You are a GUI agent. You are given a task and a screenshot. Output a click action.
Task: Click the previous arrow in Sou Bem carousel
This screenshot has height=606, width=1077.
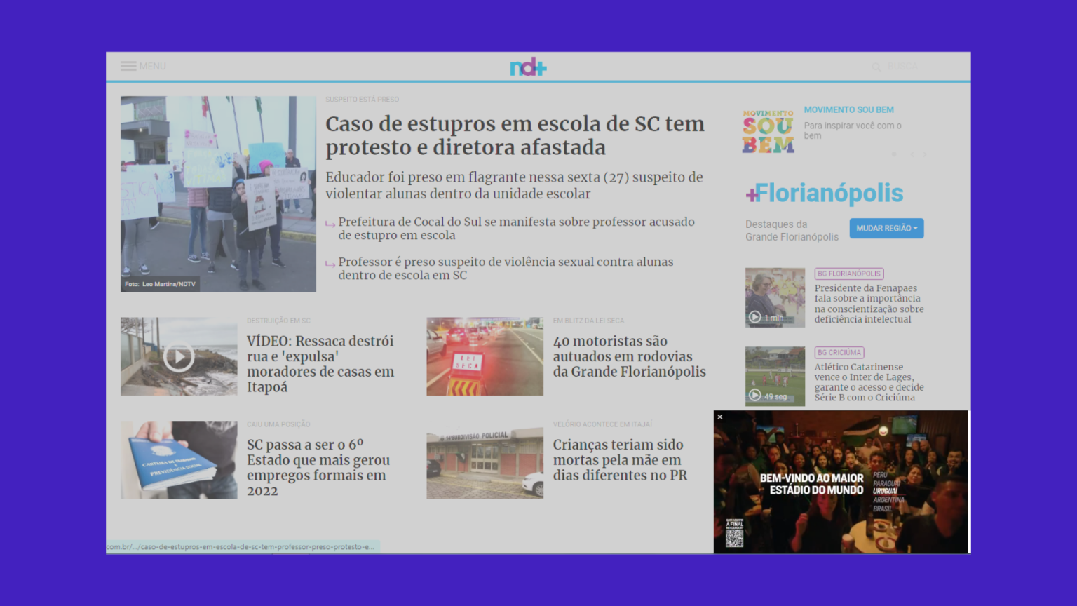pyautogui.click(x=912, y=154)
